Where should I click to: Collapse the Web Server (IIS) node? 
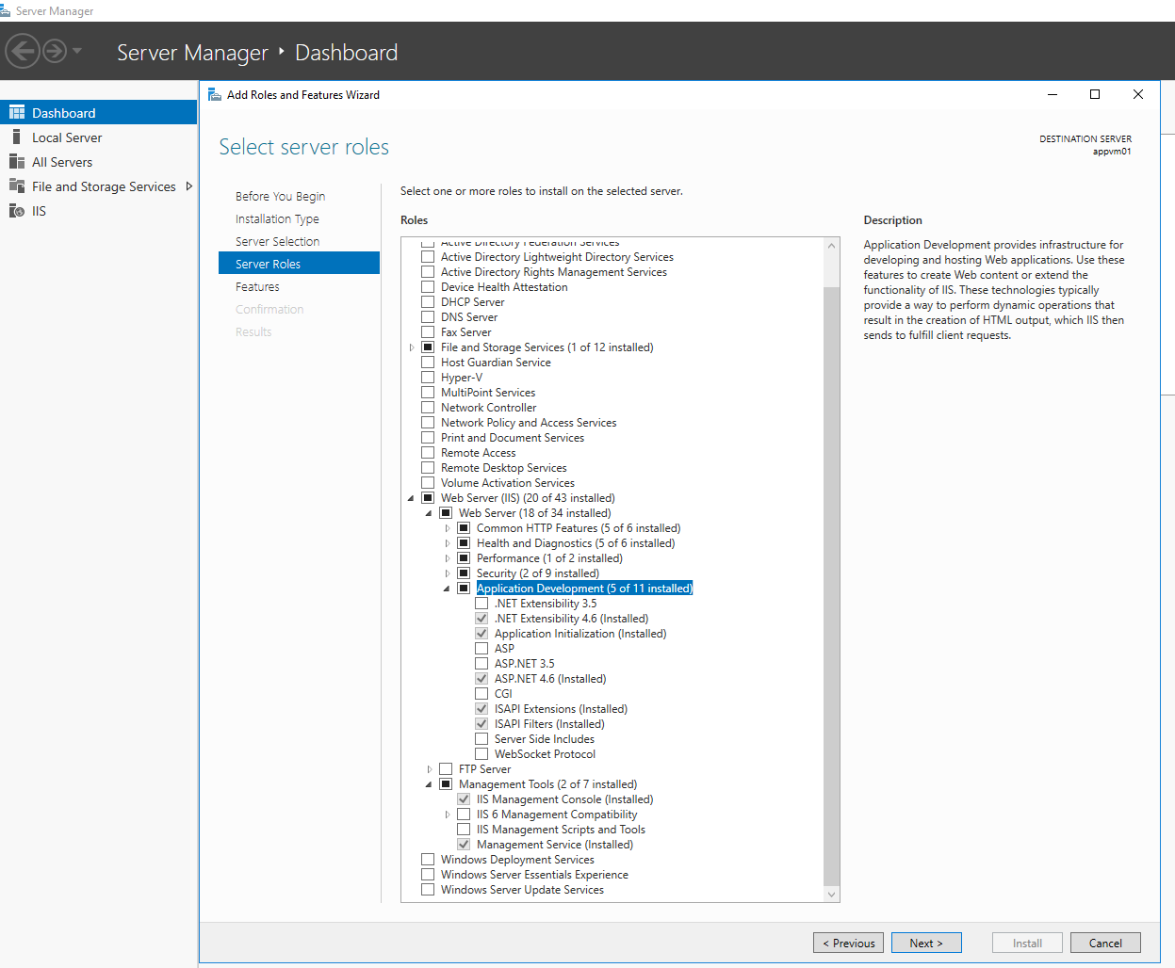pos(411,498)
